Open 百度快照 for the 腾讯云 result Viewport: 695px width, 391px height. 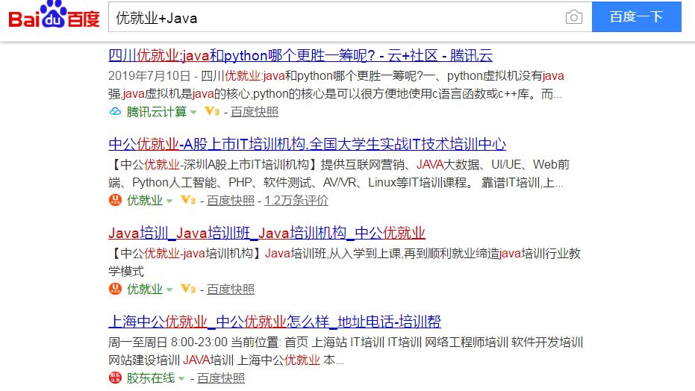[x=255, y=112]
